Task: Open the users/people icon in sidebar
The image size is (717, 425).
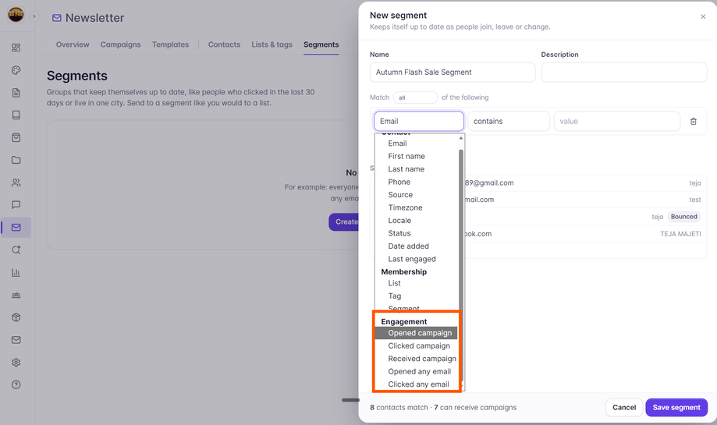Action: tap(16, 182)
